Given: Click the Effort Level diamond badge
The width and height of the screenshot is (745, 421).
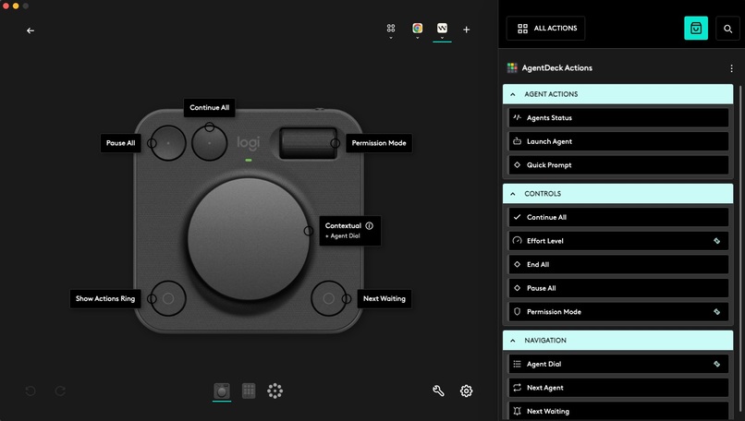Looking at the screenshot, I should click(716, 241).
